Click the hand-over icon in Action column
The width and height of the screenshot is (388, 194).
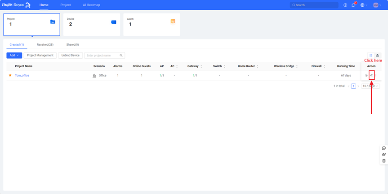tap(367, 75)
